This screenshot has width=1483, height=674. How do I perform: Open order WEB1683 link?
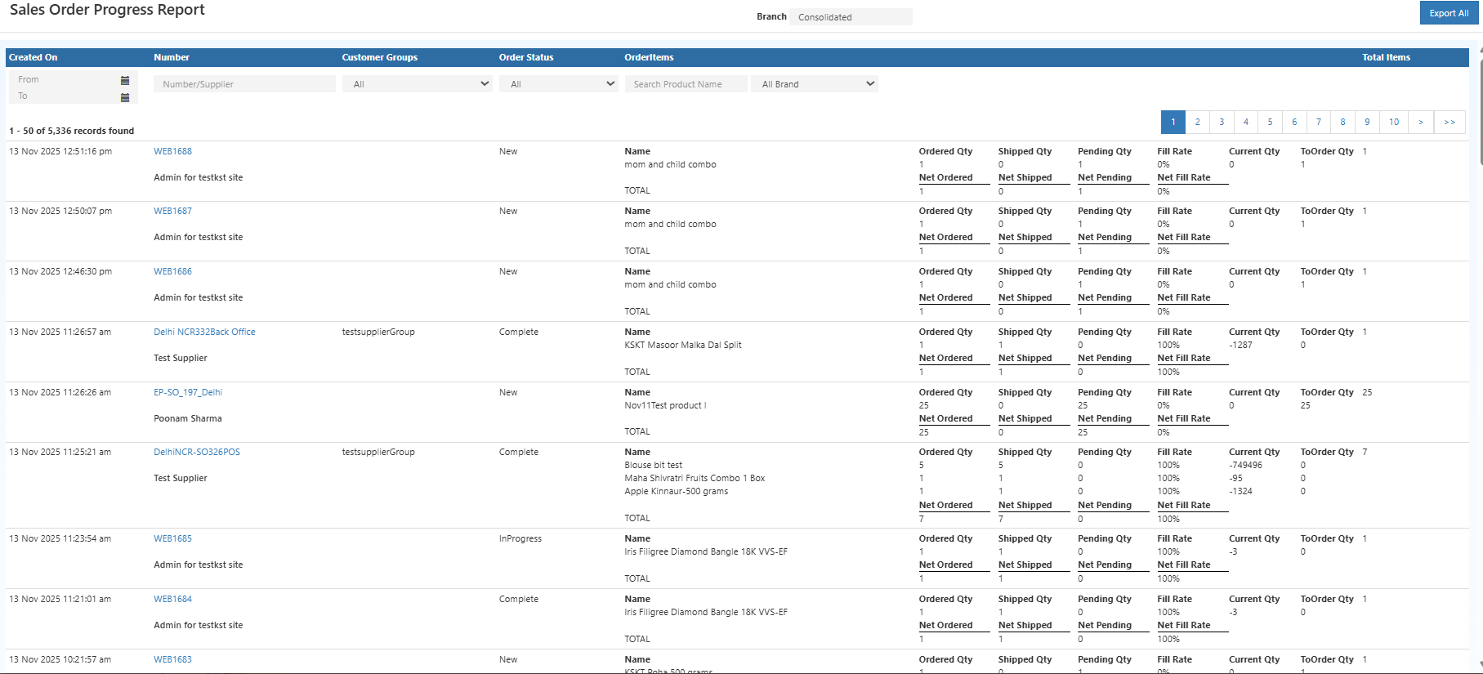(x=172, y=659)
